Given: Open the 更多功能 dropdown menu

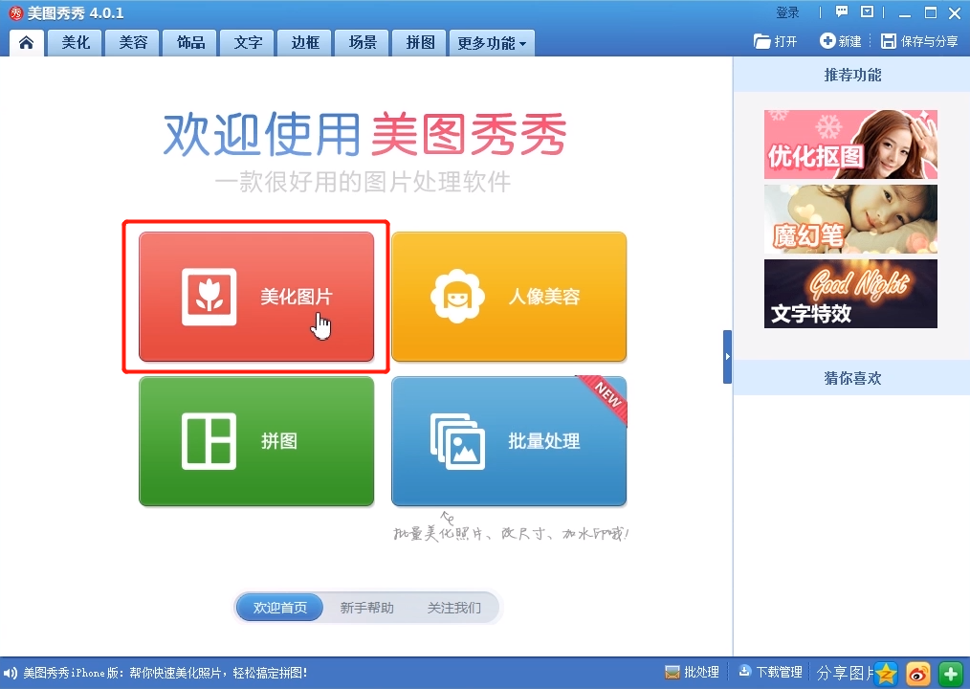Looking at the screenshot, I should tap(491, 42).
